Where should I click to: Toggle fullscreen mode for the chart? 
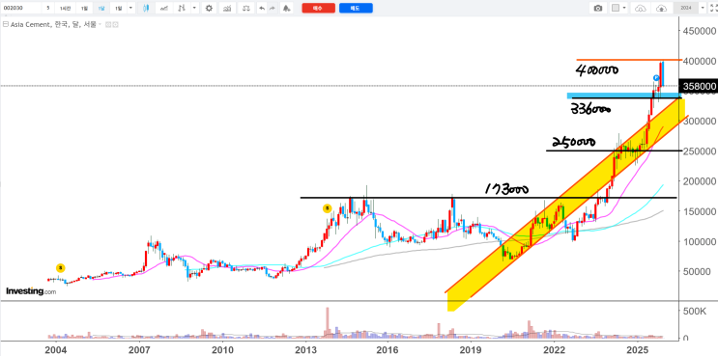click(712, 8)
